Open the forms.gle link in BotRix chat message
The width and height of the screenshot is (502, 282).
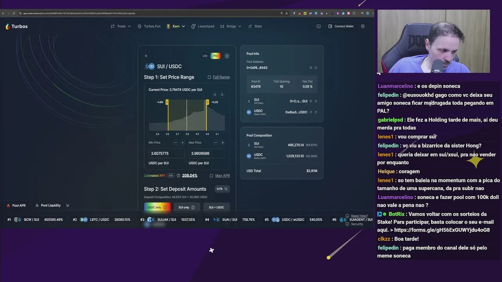[442, 230]
